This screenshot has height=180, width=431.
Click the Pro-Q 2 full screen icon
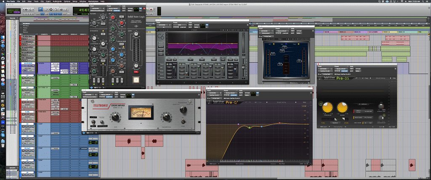(x=311, y=102)
